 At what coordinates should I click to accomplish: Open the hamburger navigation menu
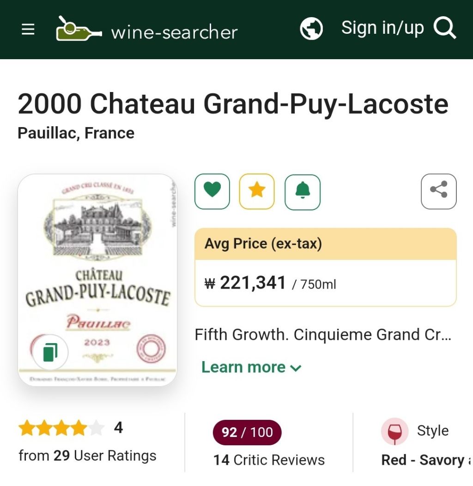click(28, 30)
